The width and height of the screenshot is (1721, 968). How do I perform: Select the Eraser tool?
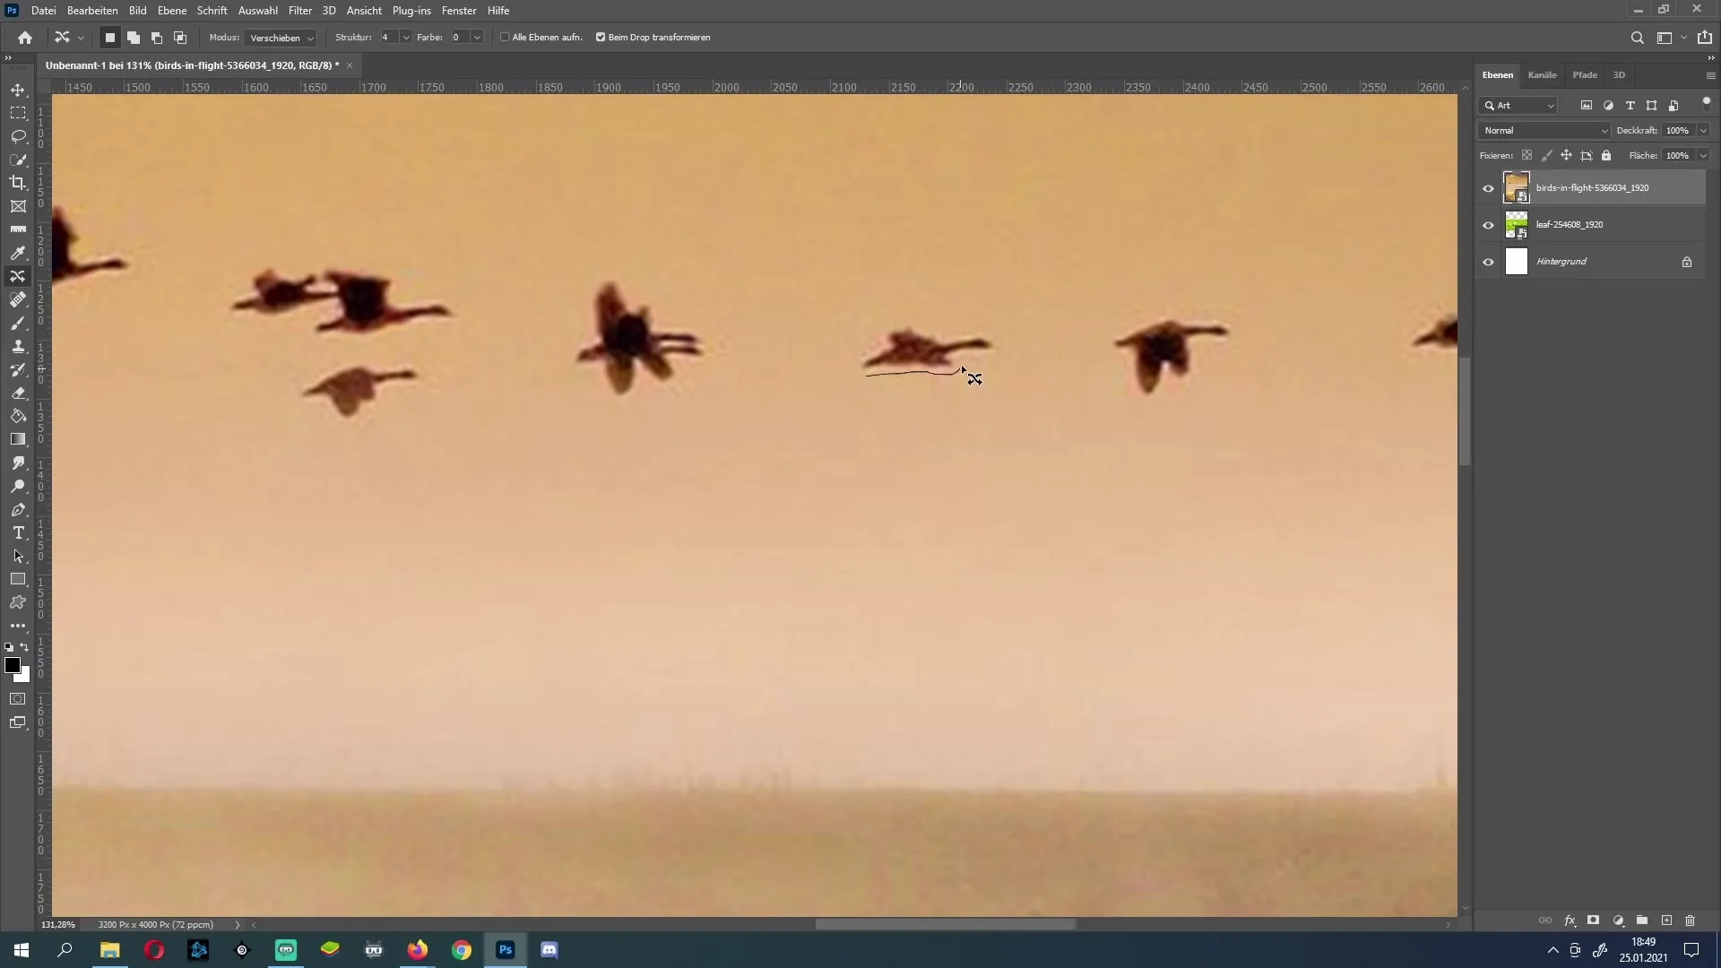18,393
